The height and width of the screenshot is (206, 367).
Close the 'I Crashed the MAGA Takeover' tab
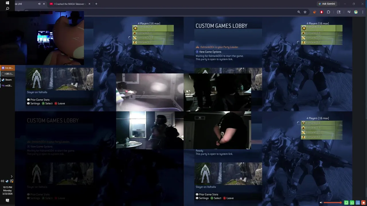(89, 4)
